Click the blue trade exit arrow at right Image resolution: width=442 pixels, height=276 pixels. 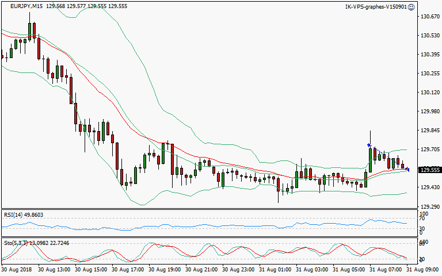point(407,169)
